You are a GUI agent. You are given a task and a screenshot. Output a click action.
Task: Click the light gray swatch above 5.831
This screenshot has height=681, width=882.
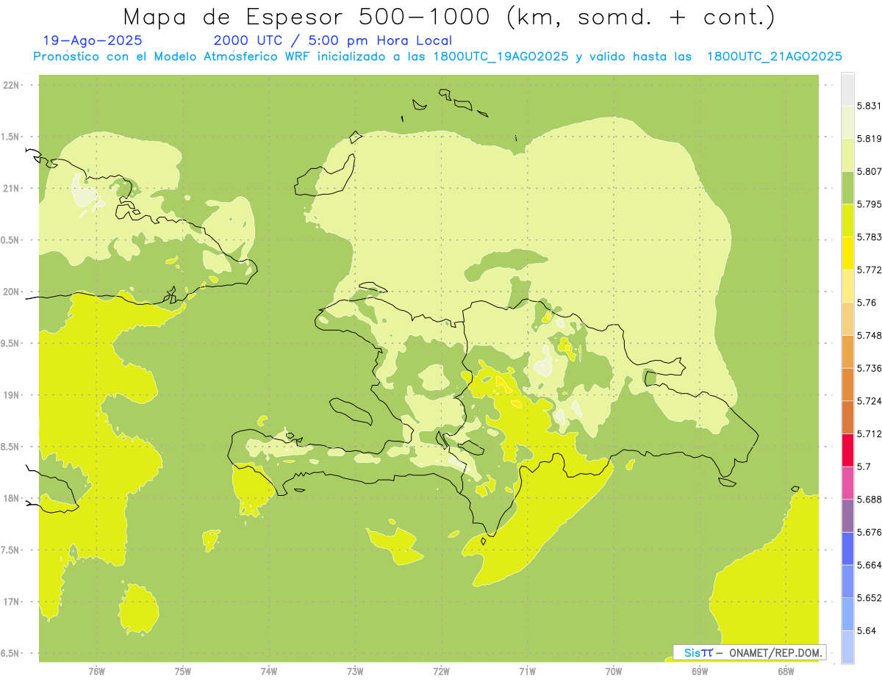847,89
